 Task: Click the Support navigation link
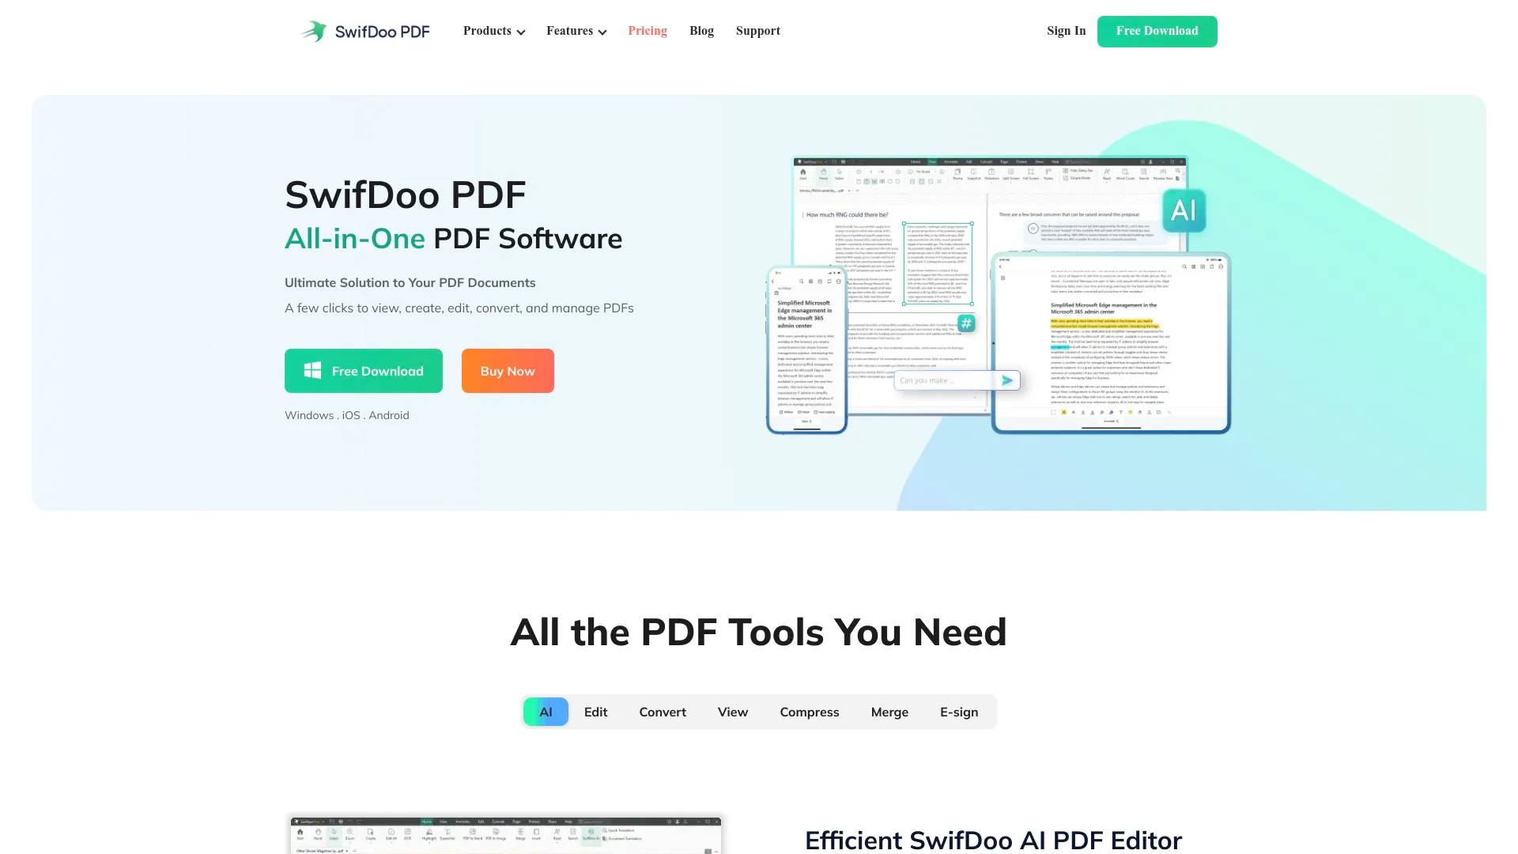757,30
